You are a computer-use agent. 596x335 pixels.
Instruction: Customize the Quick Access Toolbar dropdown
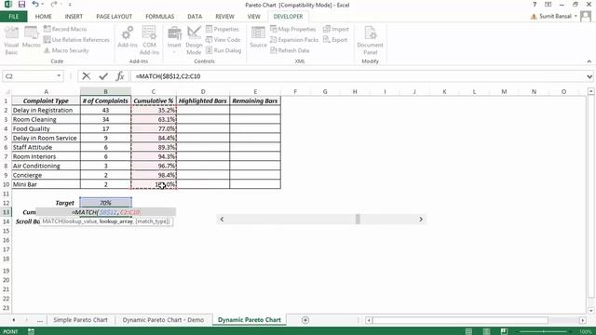pos(70,5)
